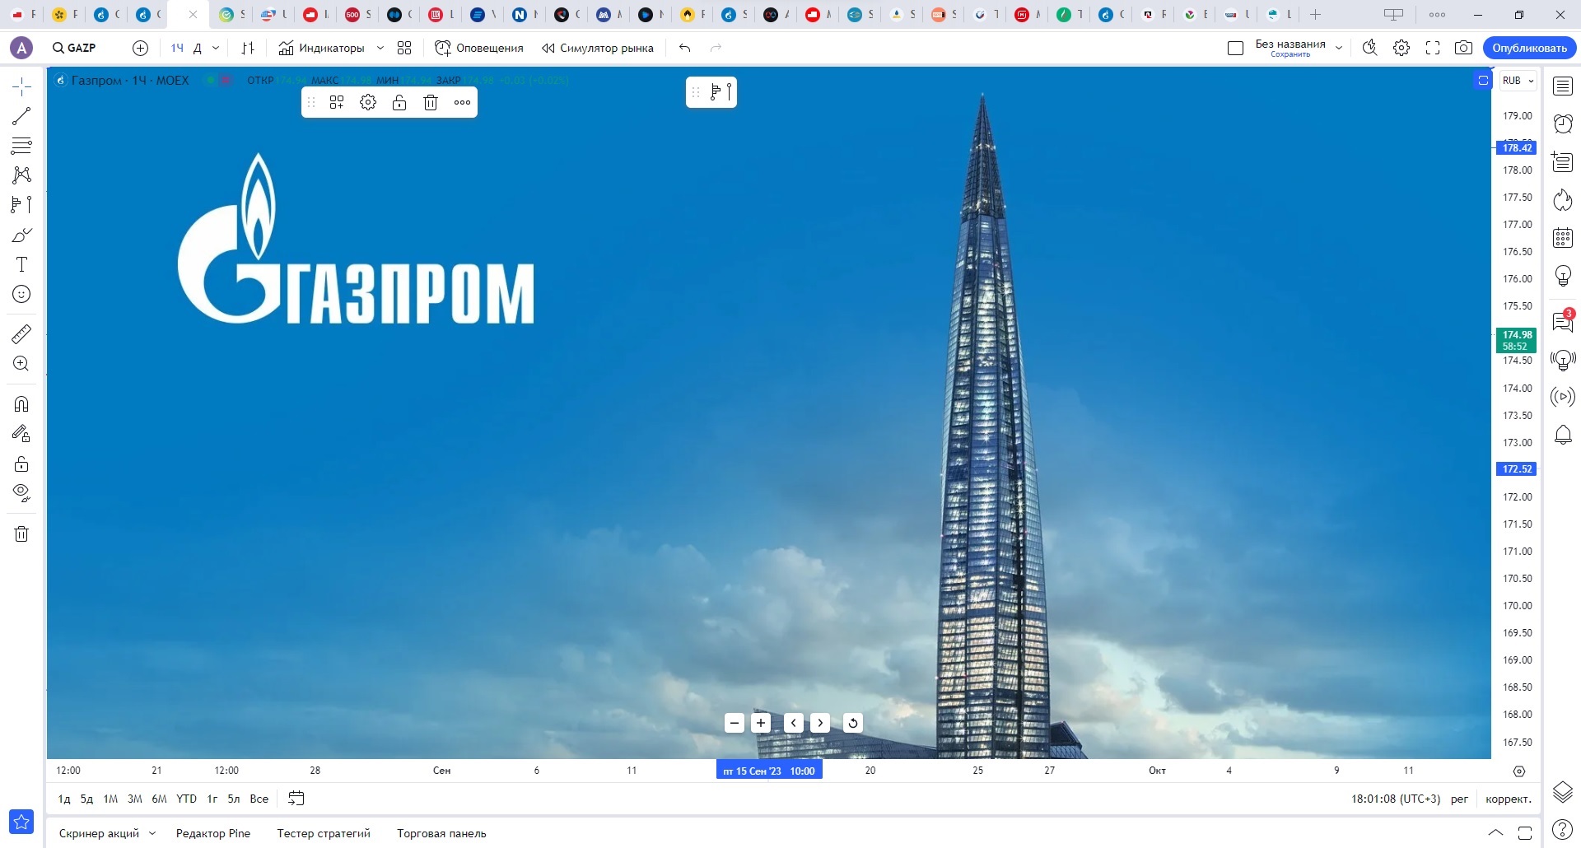Select the brush drawing tool
The image size is (1581, 848).
click(x=21, y=235)
